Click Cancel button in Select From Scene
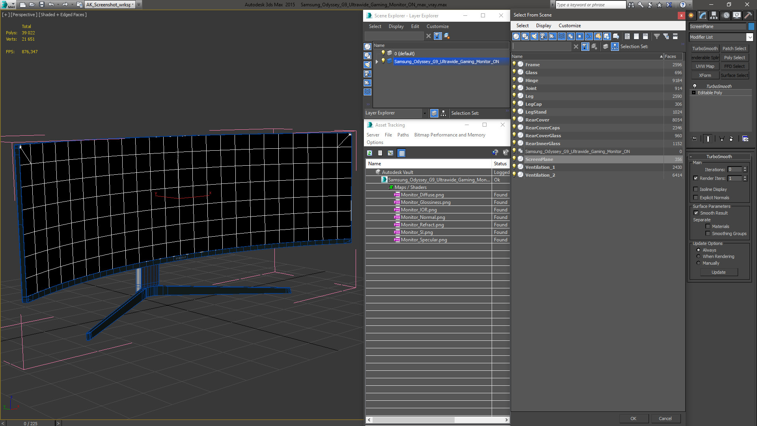Screen dimensions: 757x426 click(665, 419)
